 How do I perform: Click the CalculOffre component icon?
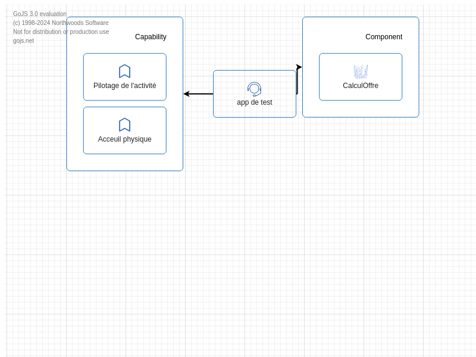click(x=361, y=71)
